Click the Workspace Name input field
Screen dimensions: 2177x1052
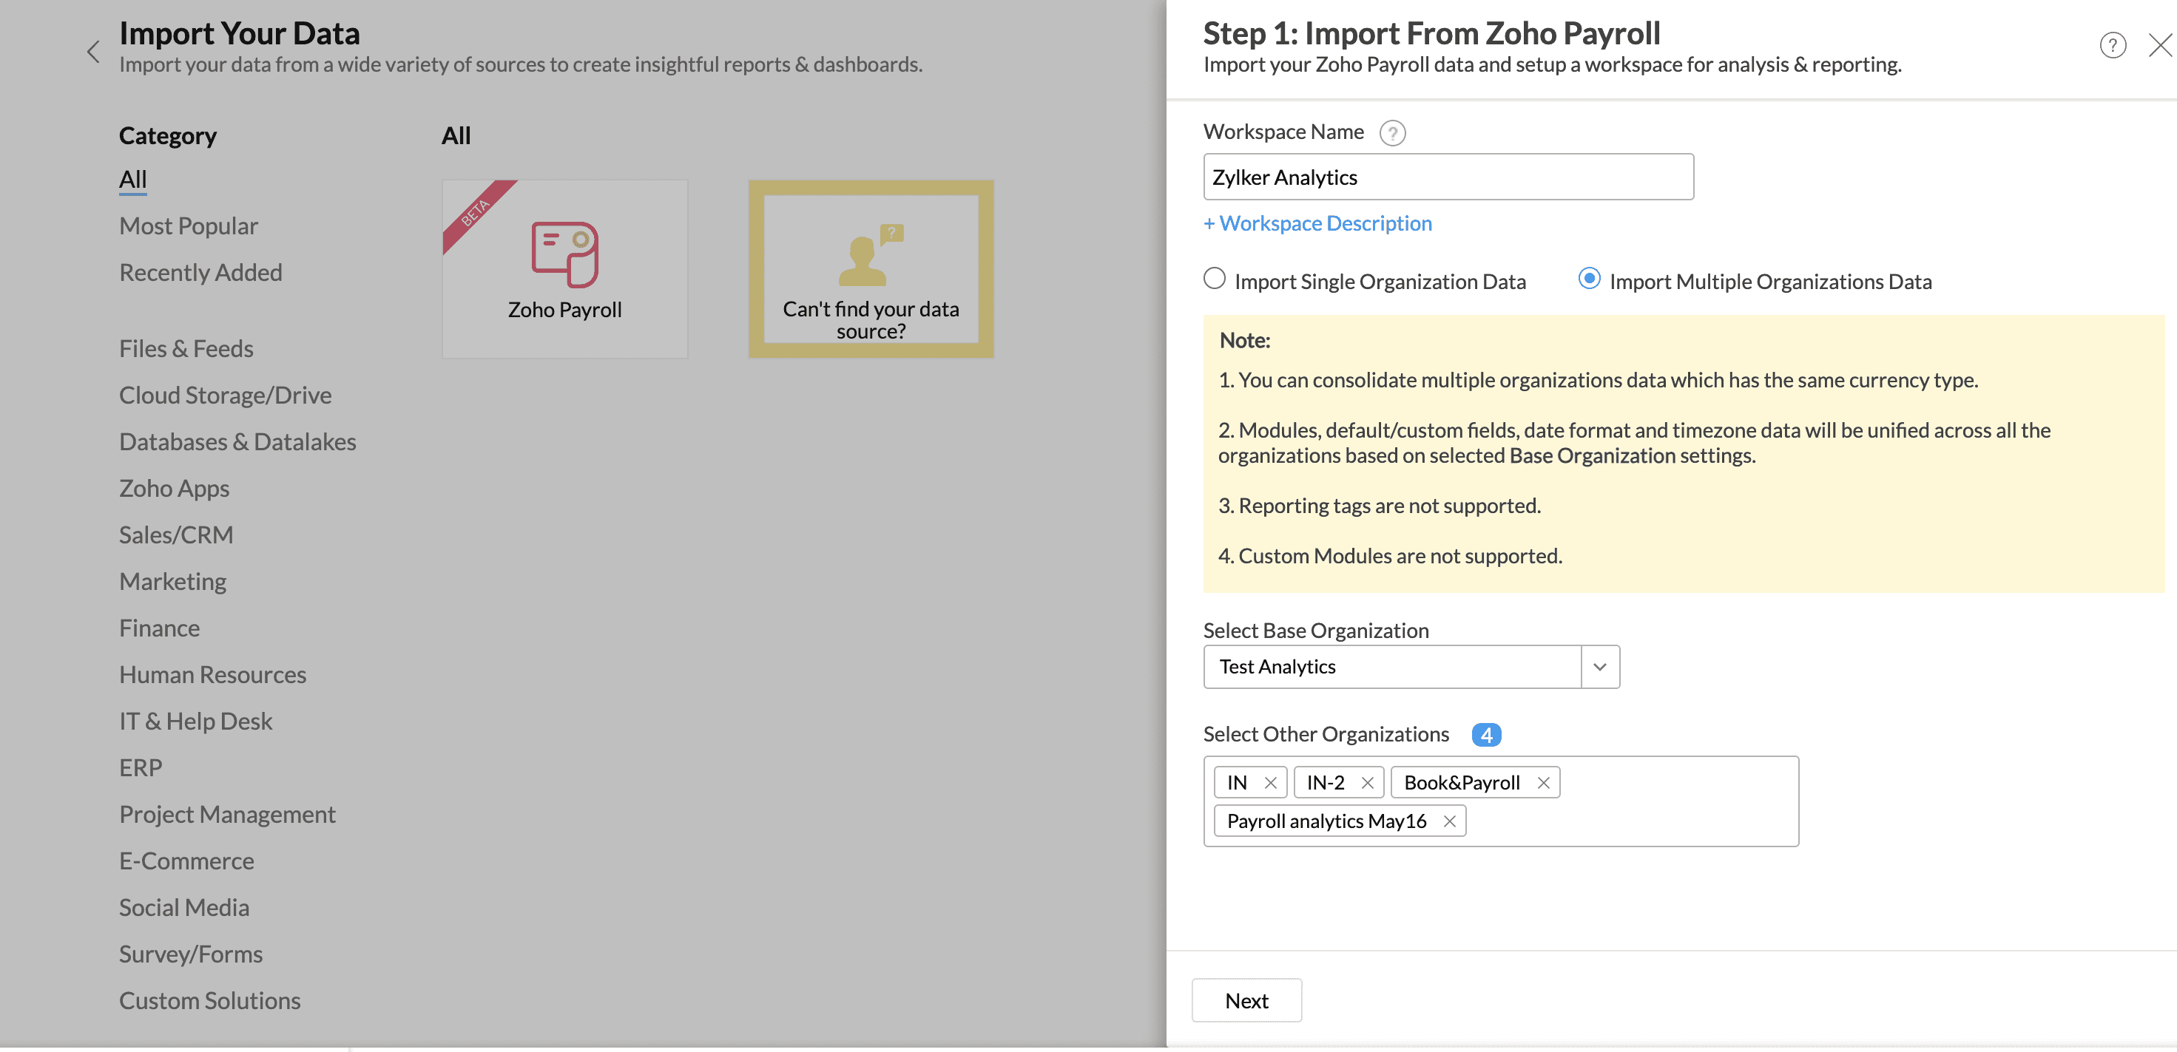[x=1448, y=176]
